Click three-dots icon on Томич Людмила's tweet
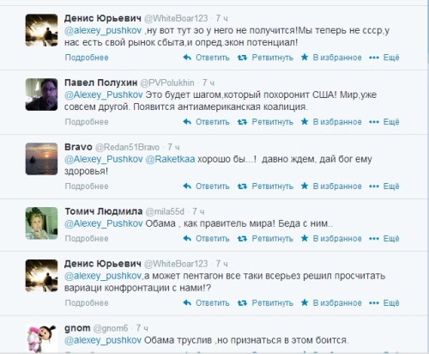Image resolution: width=429 pixels, height=354 pixels. click(374, 239)
